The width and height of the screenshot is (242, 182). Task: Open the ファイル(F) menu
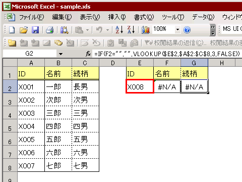click(x=32, y=17)
